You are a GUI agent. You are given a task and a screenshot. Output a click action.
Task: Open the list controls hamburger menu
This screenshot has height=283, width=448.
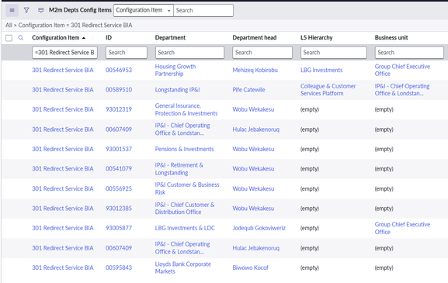click(12, 10)
